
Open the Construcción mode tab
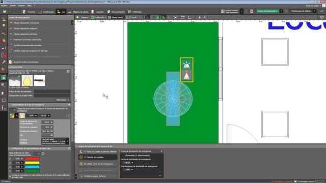pos(46,12)
